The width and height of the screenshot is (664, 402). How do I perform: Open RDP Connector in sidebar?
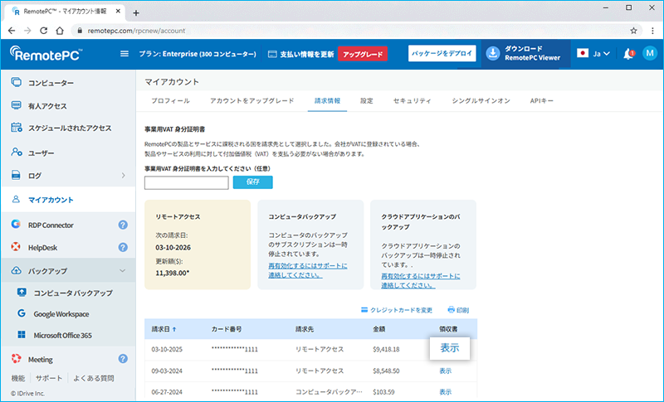[x=51, y=225]
